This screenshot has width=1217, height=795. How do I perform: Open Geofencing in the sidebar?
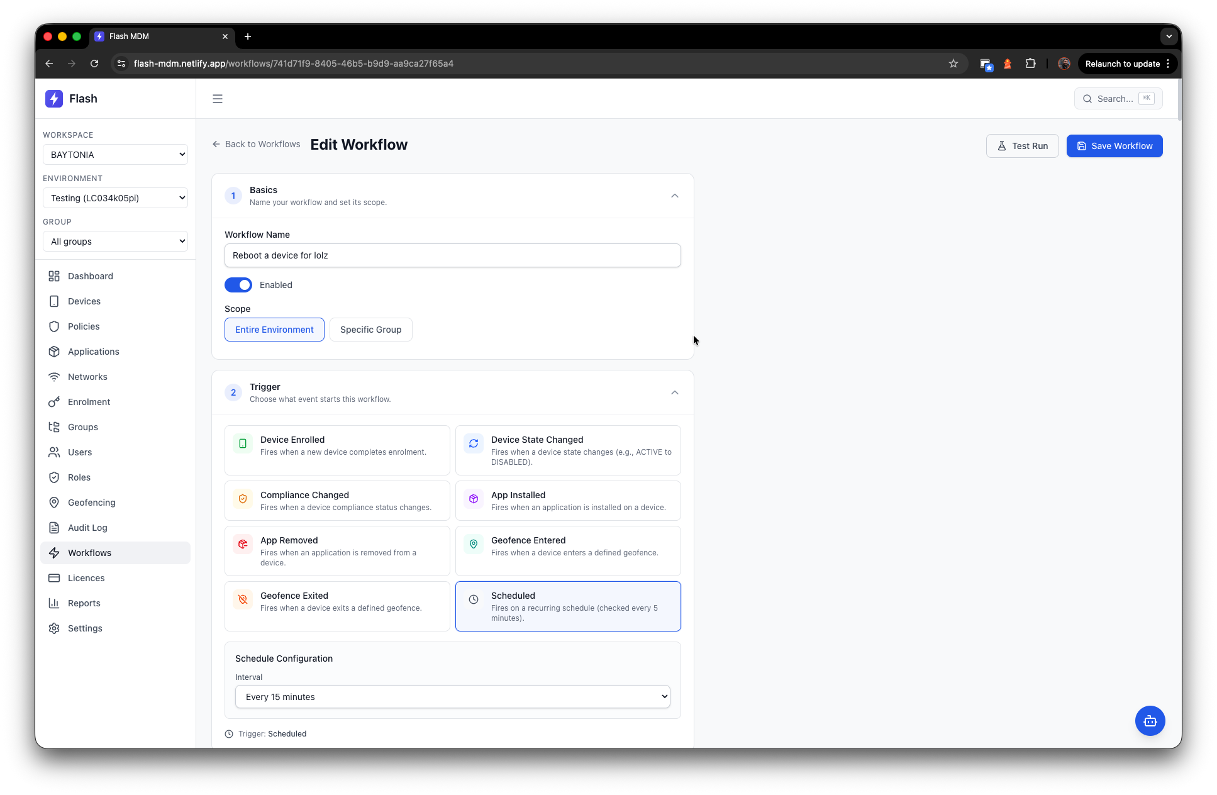point(92,503)
